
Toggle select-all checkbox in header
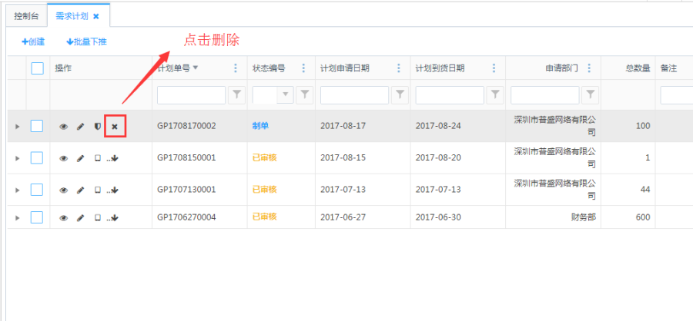coord(37,68)
